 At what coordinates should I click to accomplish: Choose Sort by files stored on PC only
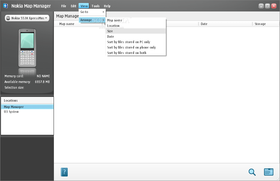click(136, 42)
